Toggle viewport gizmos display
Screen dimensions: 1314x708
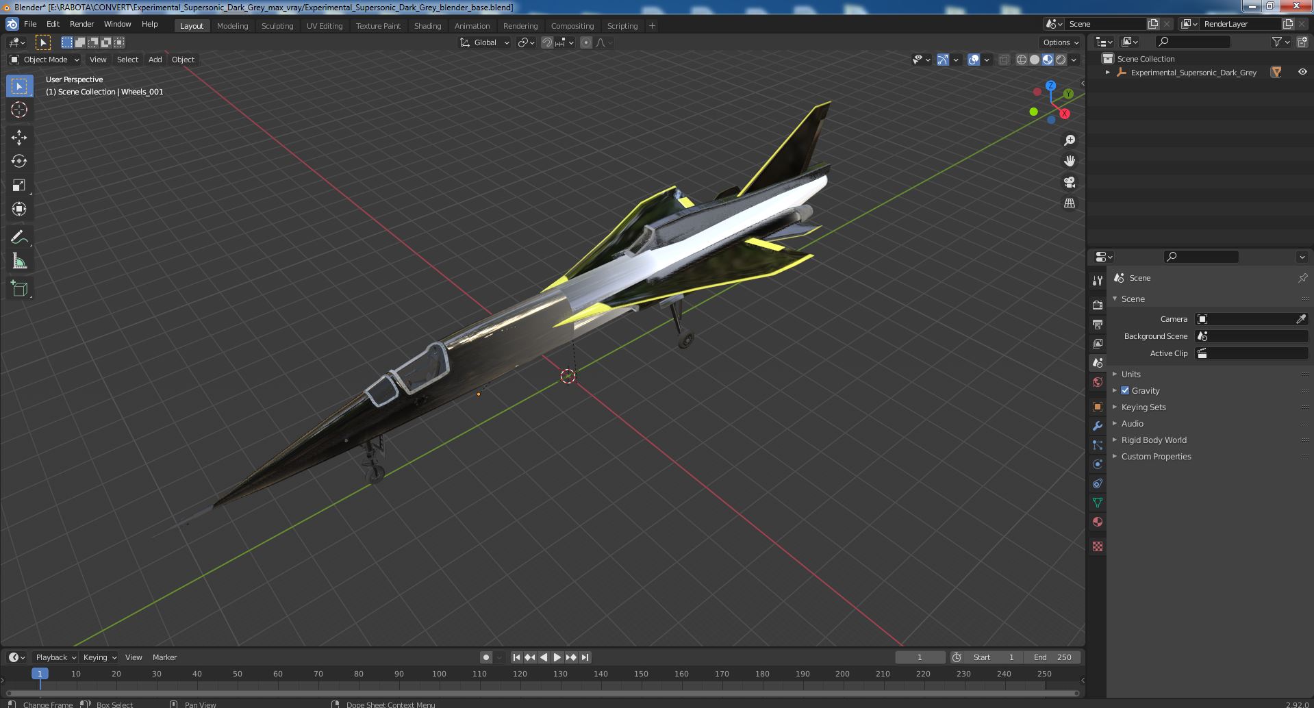tap(943, 60)
